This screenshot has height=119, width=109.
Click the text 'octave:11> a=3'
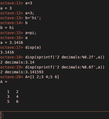16,3
